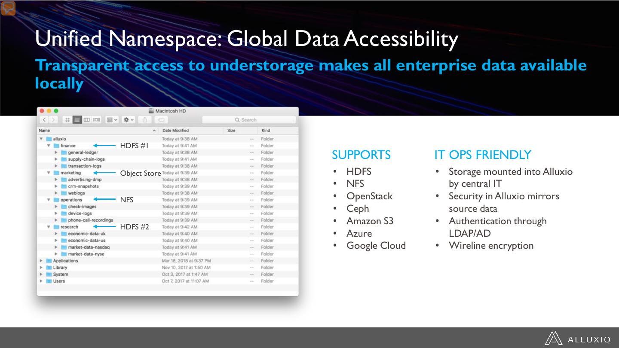The image size is (619, 348).
Task: Click the market-data-nyse folder icon
Action: point(64,254)
